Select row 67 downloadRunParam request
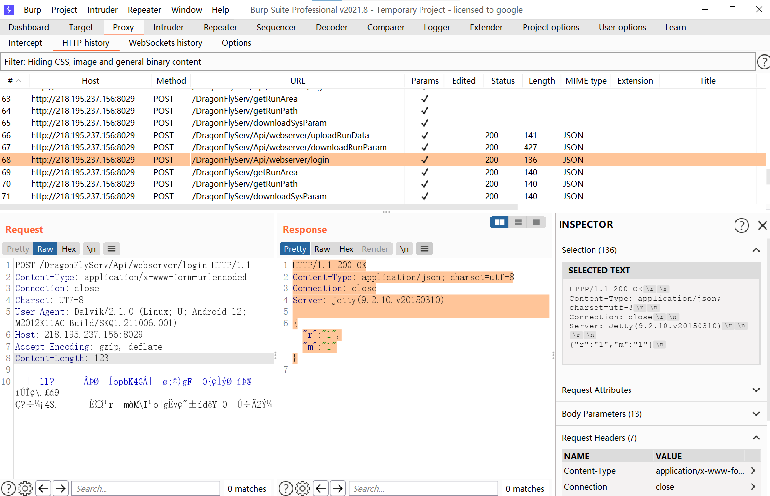The width and height of the screenshot is (770, 496). [384, 147]
